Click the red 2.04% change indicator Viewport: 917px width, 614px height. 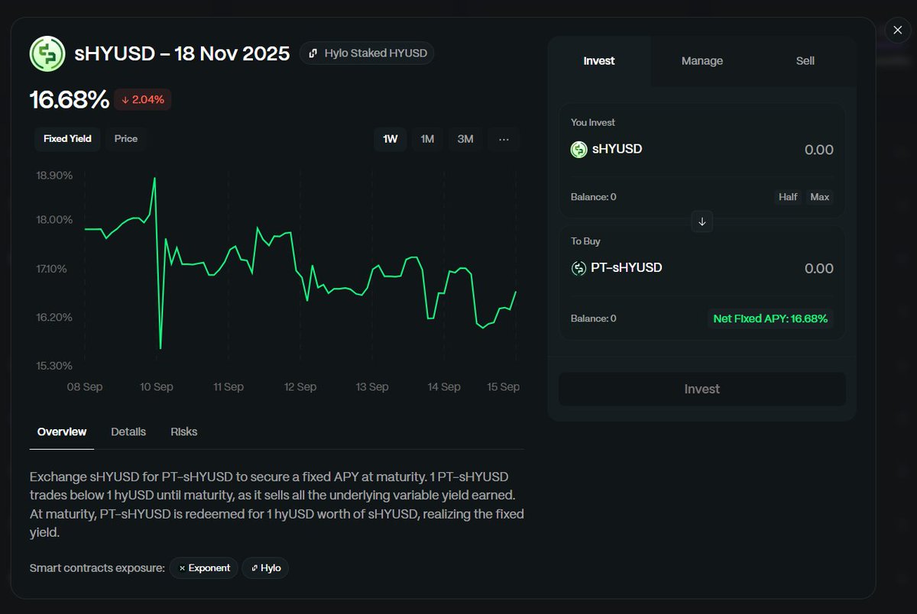[x=143, y=99]
